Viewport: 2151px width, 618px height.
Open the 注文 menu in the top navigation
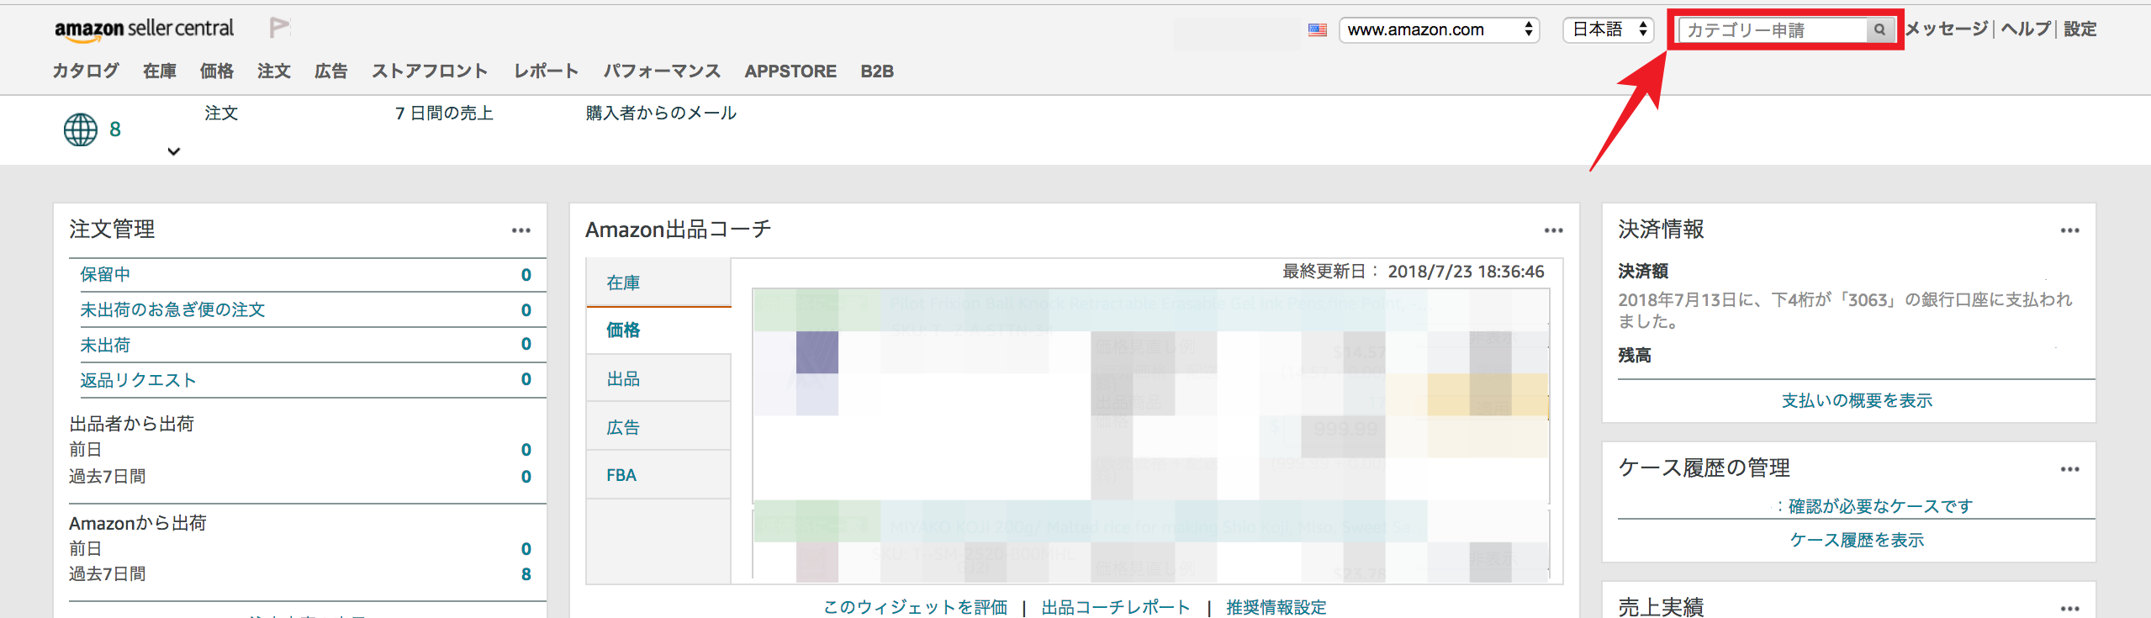(274, 71)
